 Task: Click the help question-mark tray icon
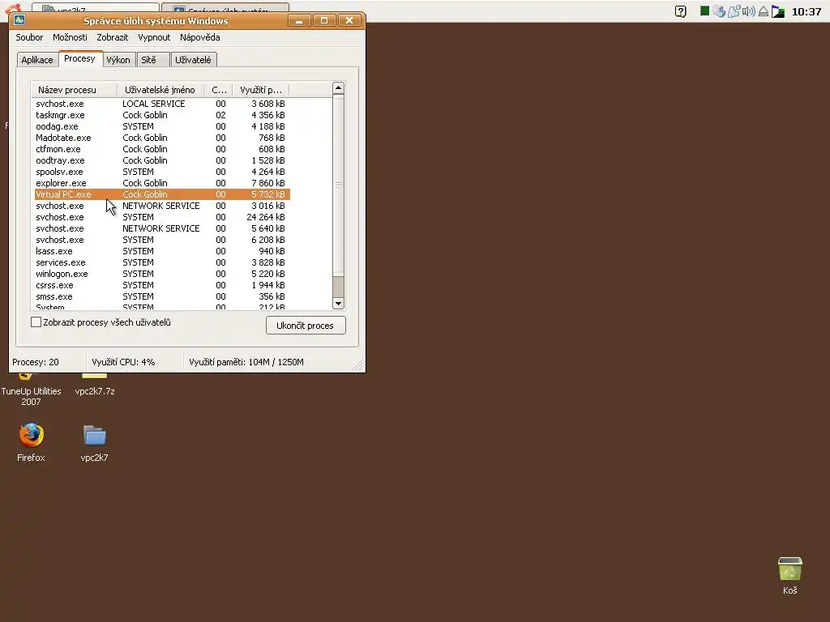pos(681,11)
